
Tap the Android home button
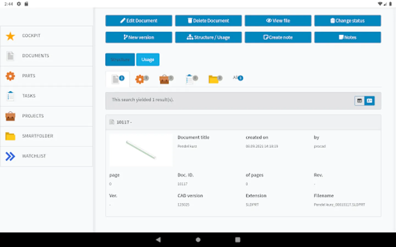[x=198, y=240]
